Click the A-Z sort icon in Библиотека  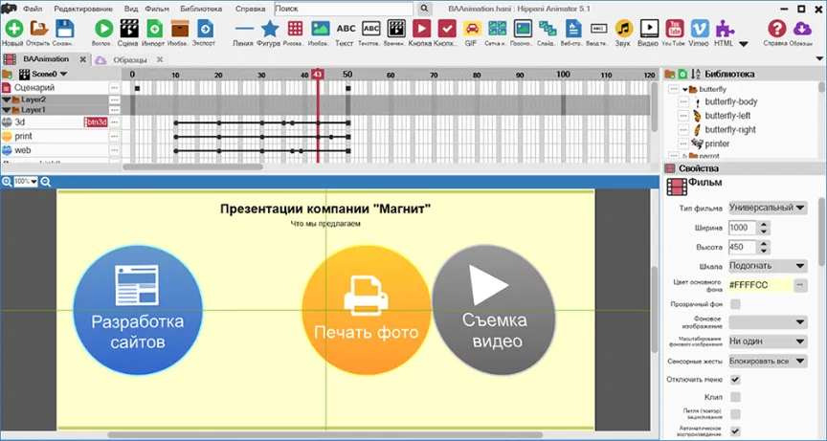696,75
